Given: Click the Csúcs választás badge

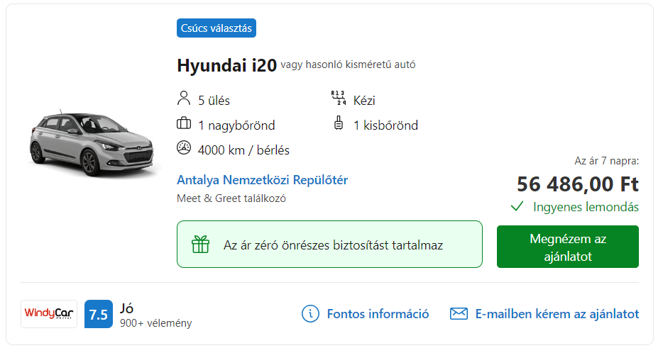Looking at the screenshot, I should tap(217, 28).
